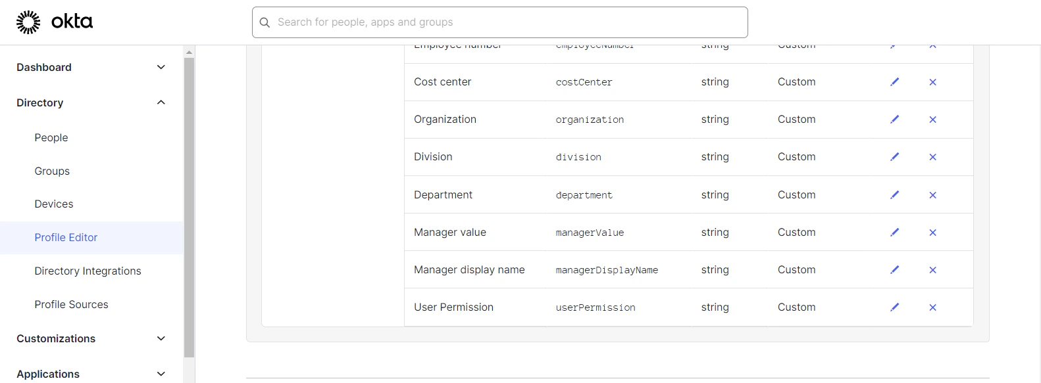1041x383 pixels.
Task: Expand the Applications section
Action: click(x=161, y=374)
